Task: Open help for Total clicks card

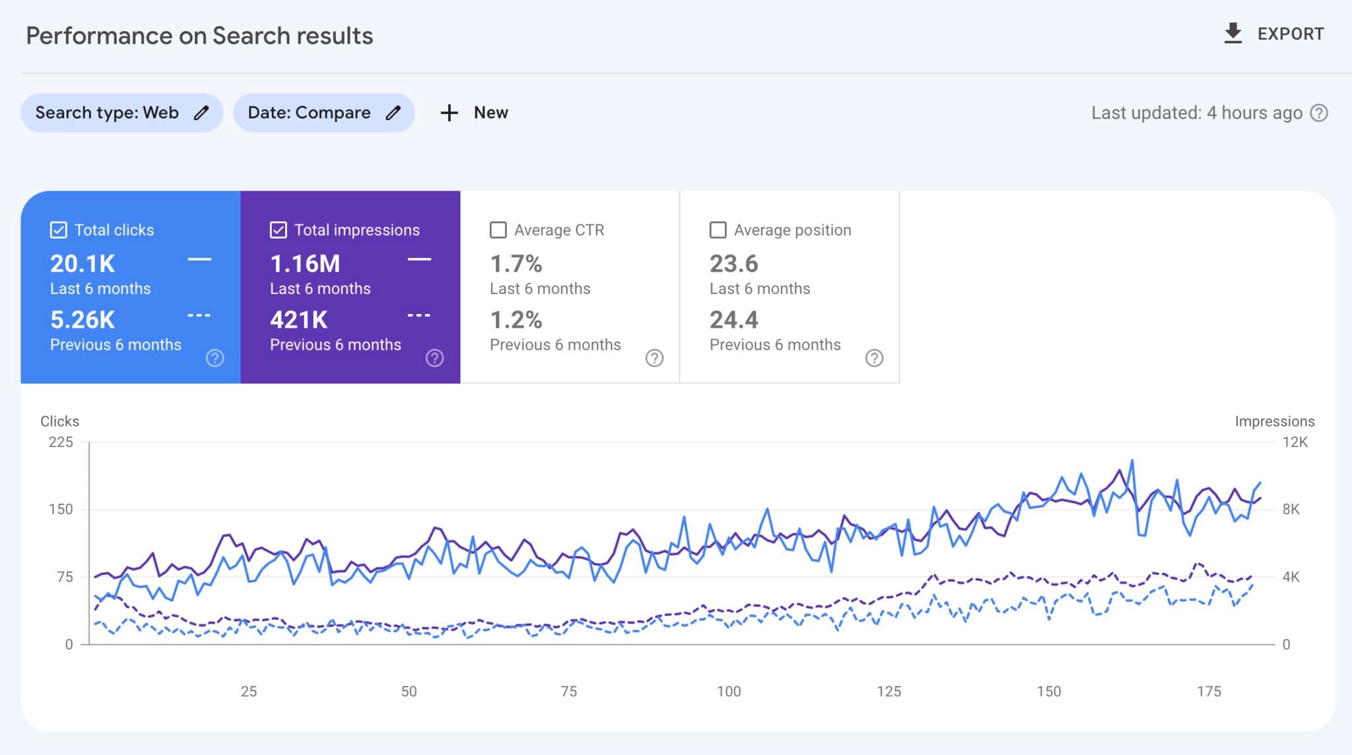Action: 214,358
